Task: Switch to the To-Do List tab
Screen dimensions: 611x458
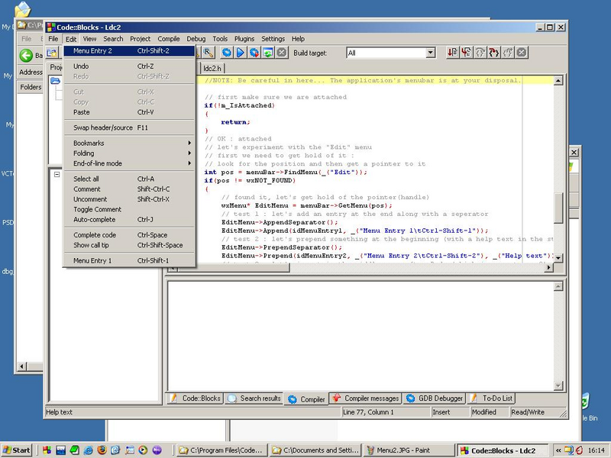Action: pyautogui.click(x=491, y=398)
